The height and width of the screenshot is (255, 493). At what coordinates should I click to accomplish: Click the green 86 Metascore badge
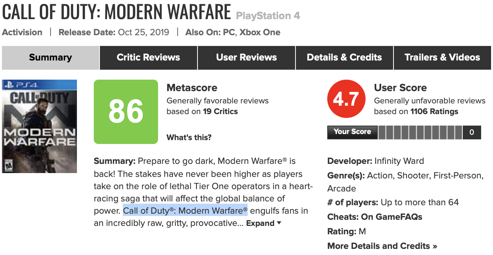coord(126,112)
